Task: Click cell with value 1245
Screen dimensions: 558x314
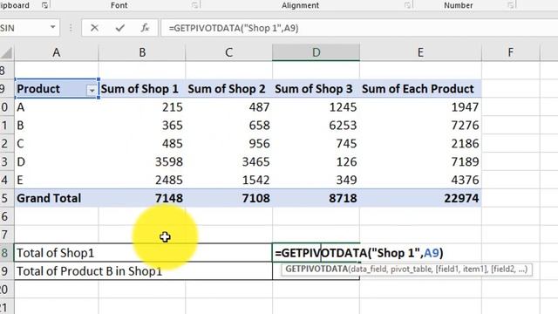Action: pos(316,107)
